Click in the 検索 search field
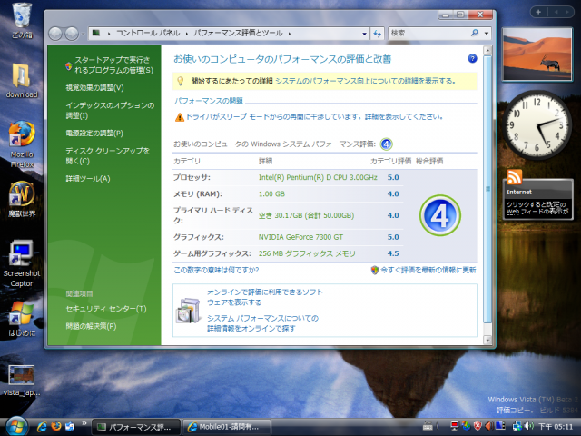The image size is (581, 436). [x=429, y=33]
